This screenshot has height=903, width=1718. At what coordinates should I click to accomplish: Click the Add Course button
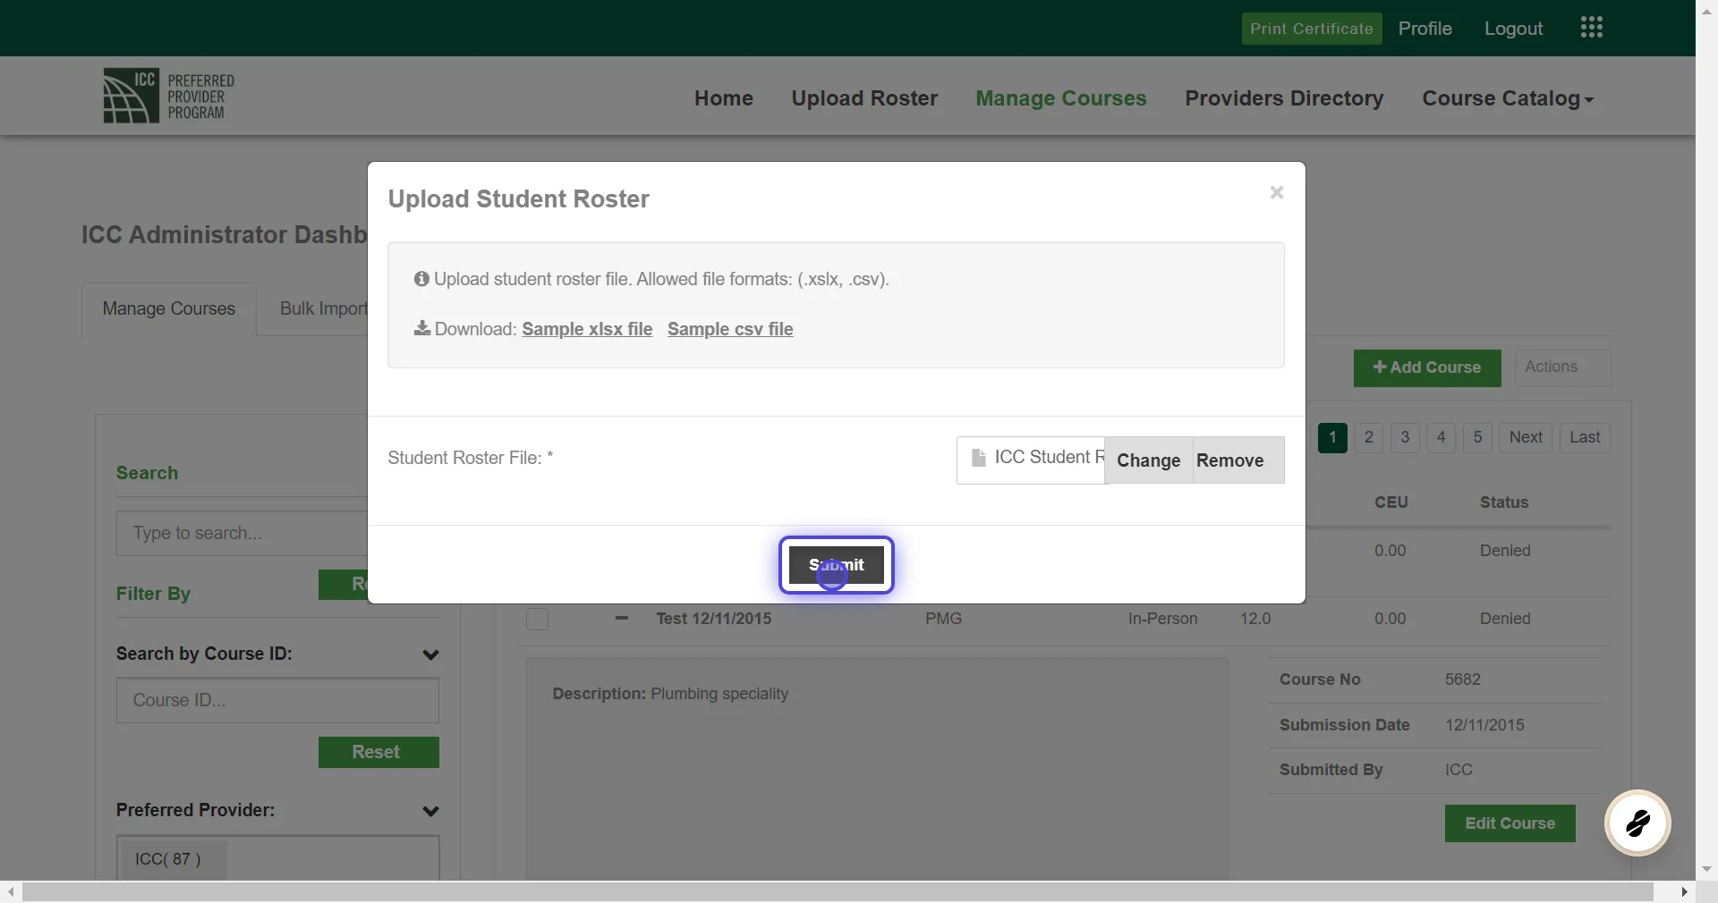pyautogui.click(x=1427, y=367)
